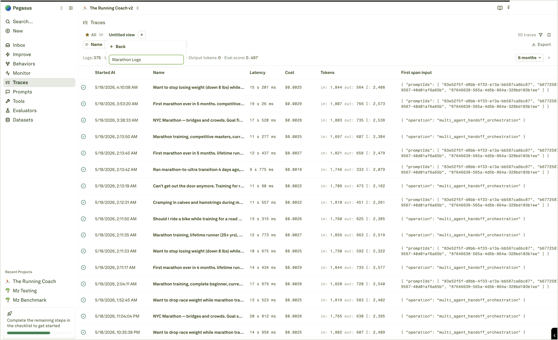This screenshot has height=340, width=558.
Task: Open The Running Coach recent project
Action: click(39, 281)
